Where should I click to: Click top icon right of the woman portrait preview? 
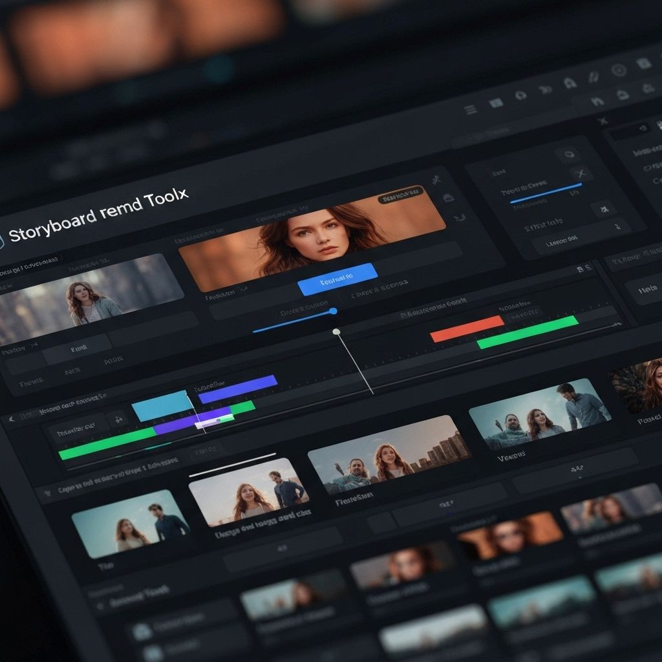(437, 180)
